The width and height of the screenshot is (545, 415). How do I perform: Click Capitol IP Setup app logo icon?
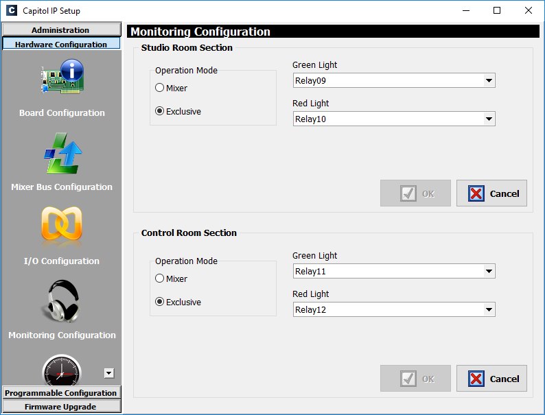[12, 10]
